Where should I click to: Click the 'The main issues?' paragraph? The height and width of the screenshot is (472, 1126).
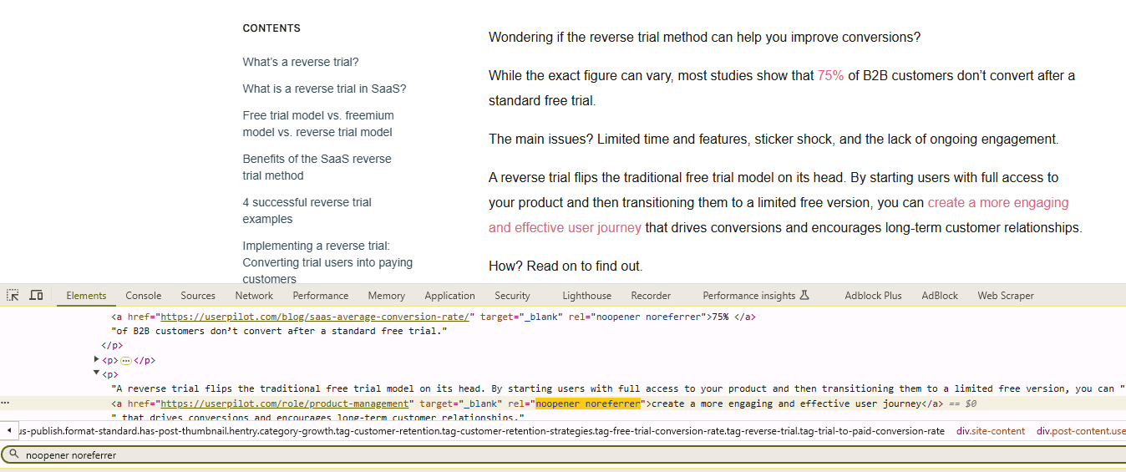(x=773, y=140)
